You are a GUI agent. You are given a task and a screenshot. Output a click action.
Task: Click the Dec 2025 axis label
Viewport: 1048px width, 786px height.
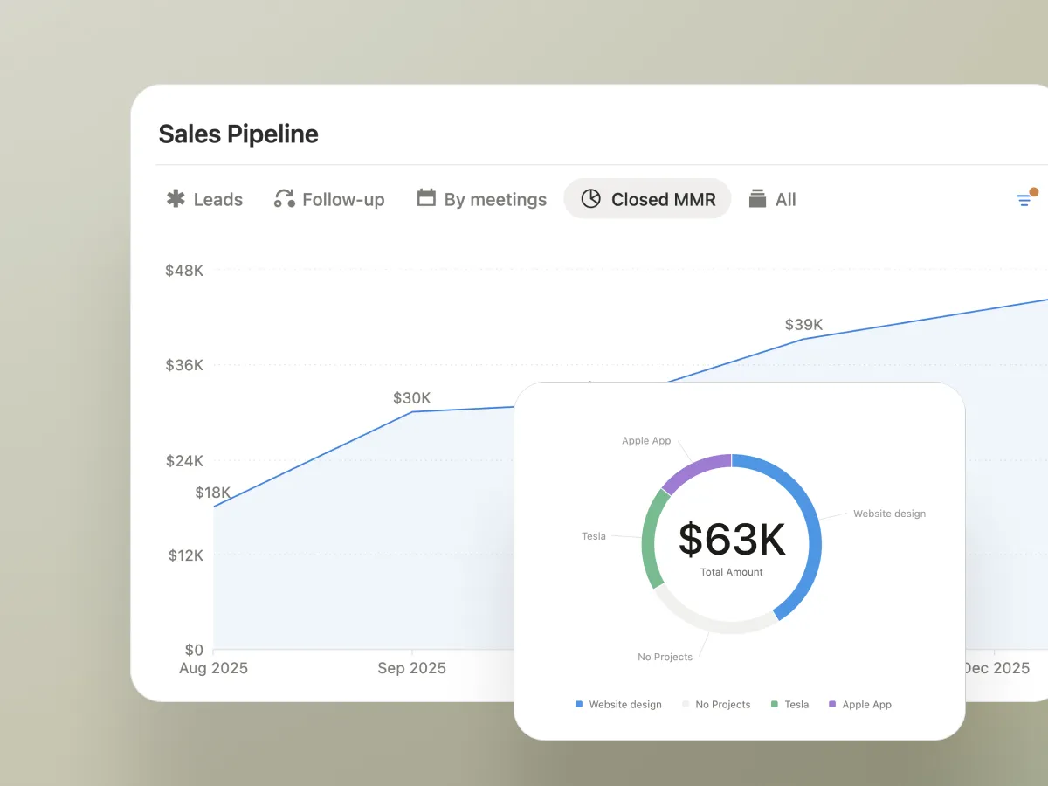pos(996,668)
